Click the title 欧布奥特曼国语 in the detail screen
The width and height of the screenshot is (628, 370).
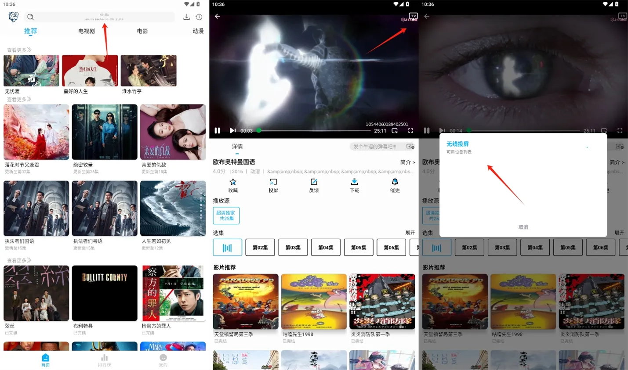point(234,162)
